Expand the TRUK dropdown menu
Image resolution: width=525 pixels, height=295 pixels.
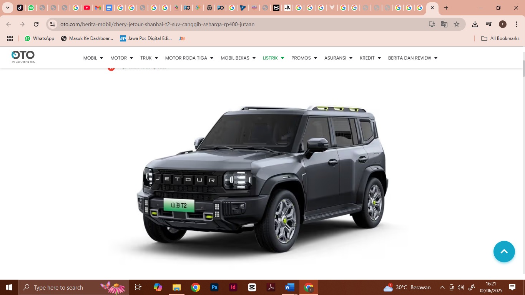(149, 58)
